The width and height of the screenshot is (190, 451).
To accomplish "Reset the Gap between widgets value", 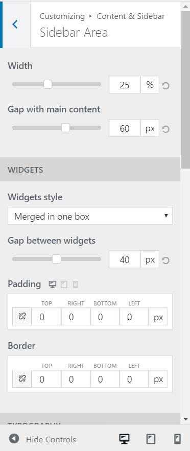I will (165, 260).
